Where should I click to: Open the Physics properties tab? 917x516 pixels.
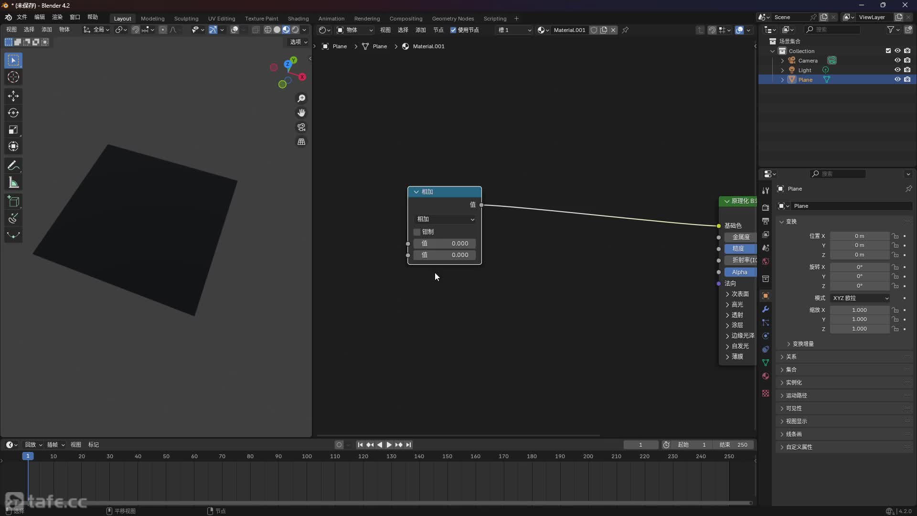(766, 336)
